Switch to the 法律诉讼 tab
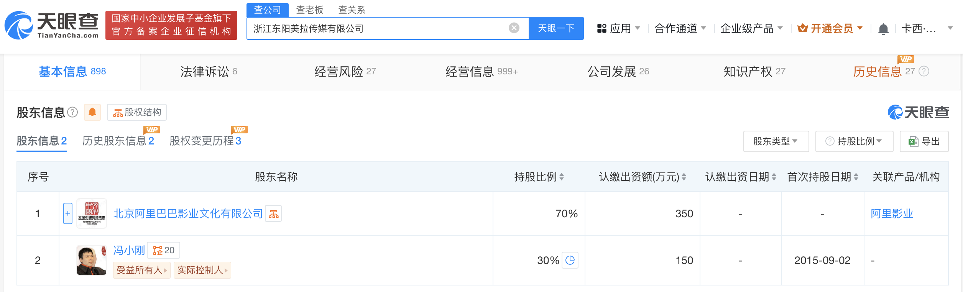This screenshot has height=292, width=963. pyautogui.click(x=209, y=72)
